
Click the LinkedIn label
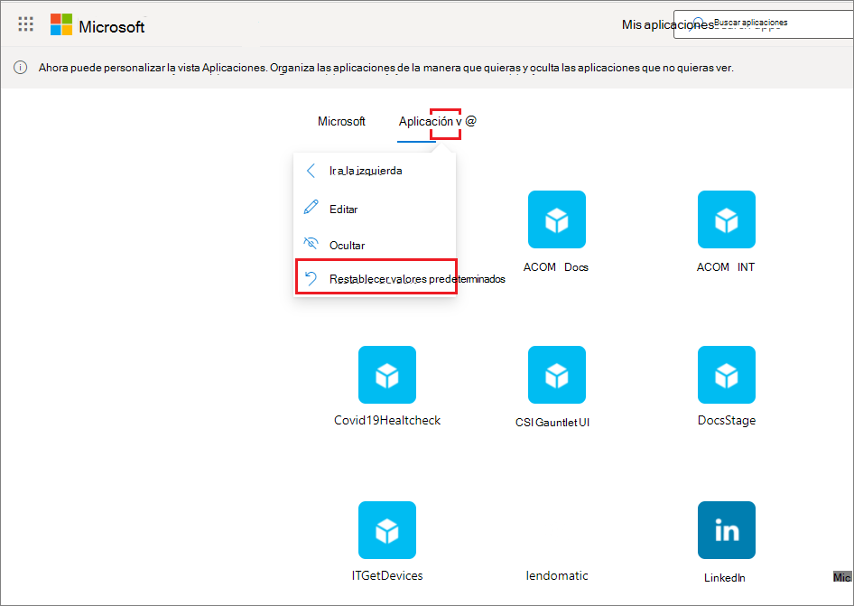click(x=725, y=578)
